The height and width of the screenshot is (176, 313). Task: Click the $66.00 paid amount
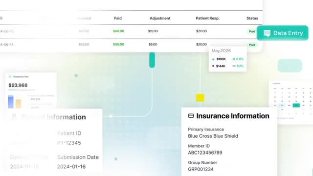tap(118, 31)
